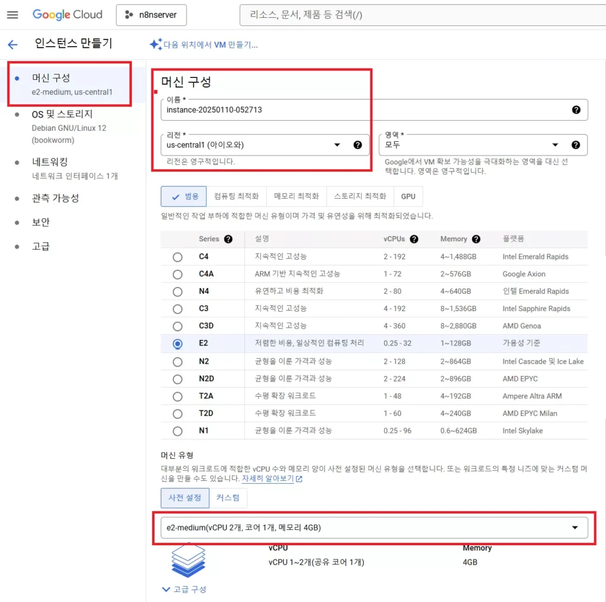Viewport: 606px width, 602px height.
Task: Click the stacked layers machine icon
Action: click(188, 560)
